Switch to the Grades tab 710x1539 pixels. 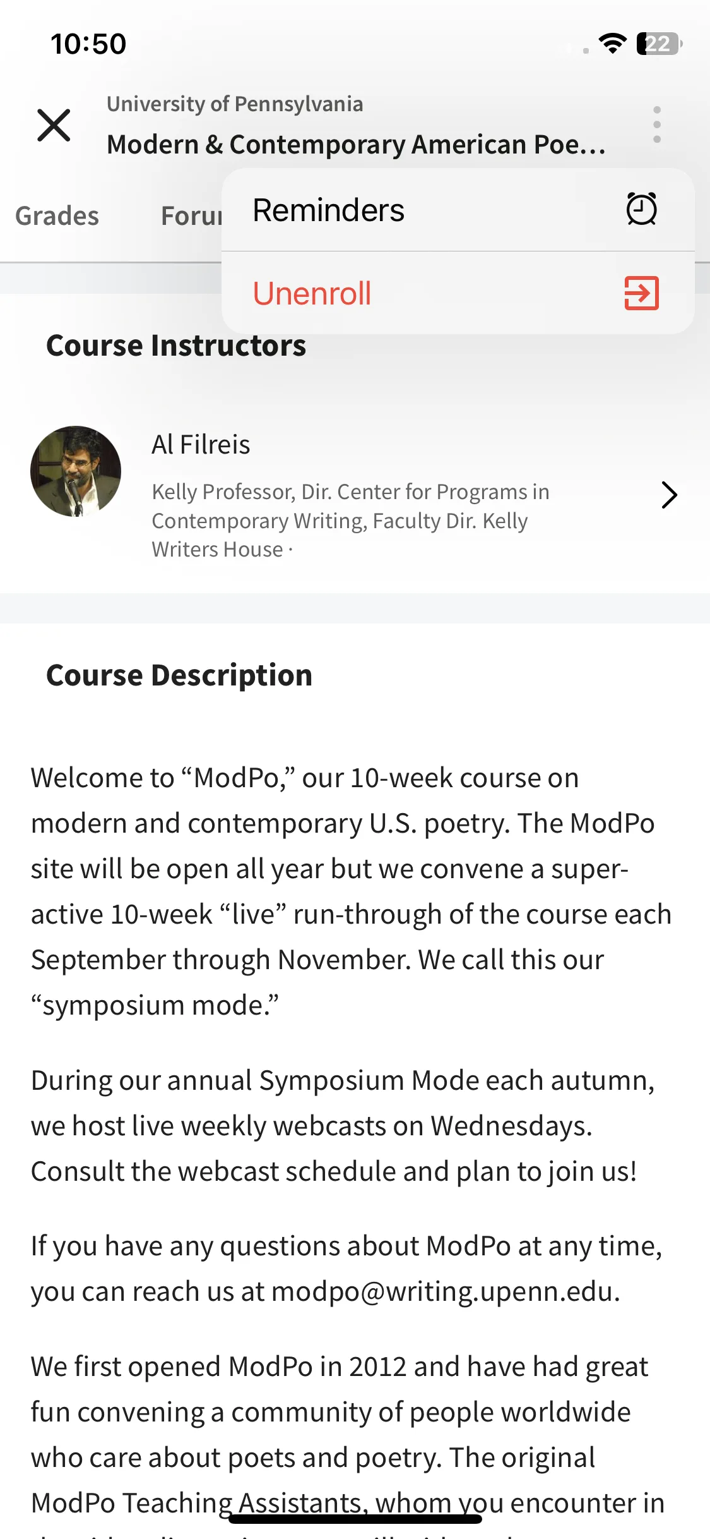point(57,216)
